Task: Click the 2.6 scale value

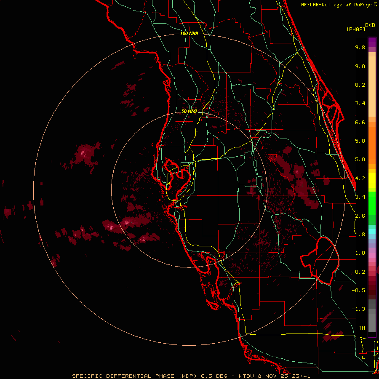Action: pyautogui.click(x=360, y=216)
